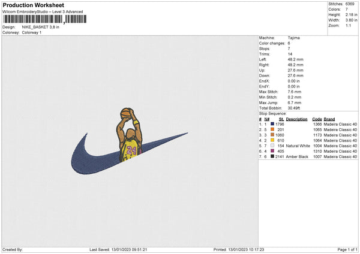Click the "Min Stitch:" value 0.2 mm

click(295, 97)
